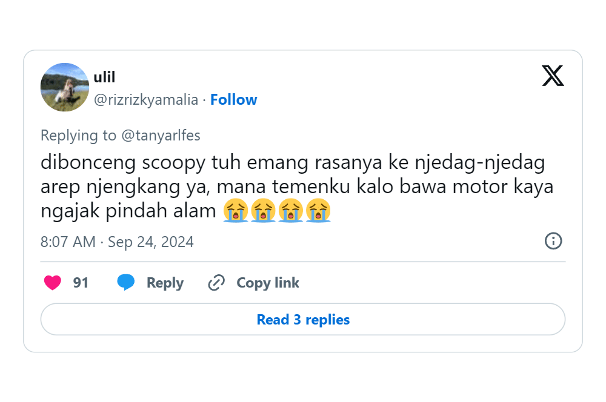Screen dimensions: 606x402
Task: Click the blue reply speech bubble icon
Action: (126, 283)
